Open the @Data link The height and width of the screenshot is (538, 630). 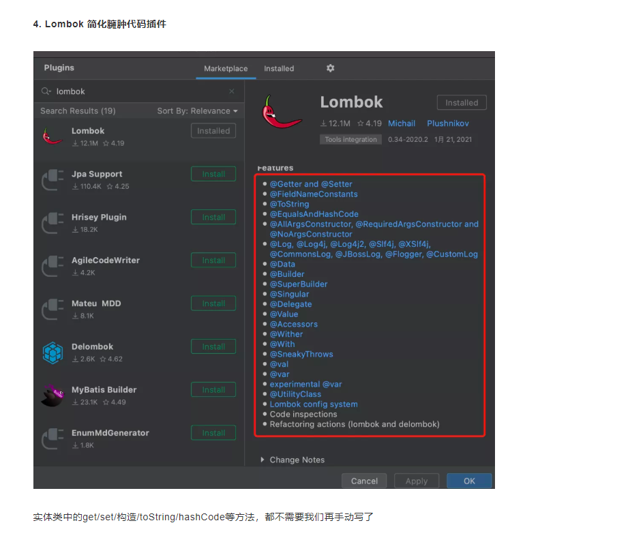point(282,265)
